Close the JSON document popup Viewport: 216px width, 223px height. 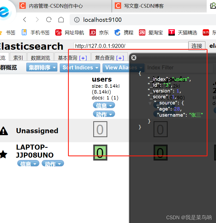(134, 58)
